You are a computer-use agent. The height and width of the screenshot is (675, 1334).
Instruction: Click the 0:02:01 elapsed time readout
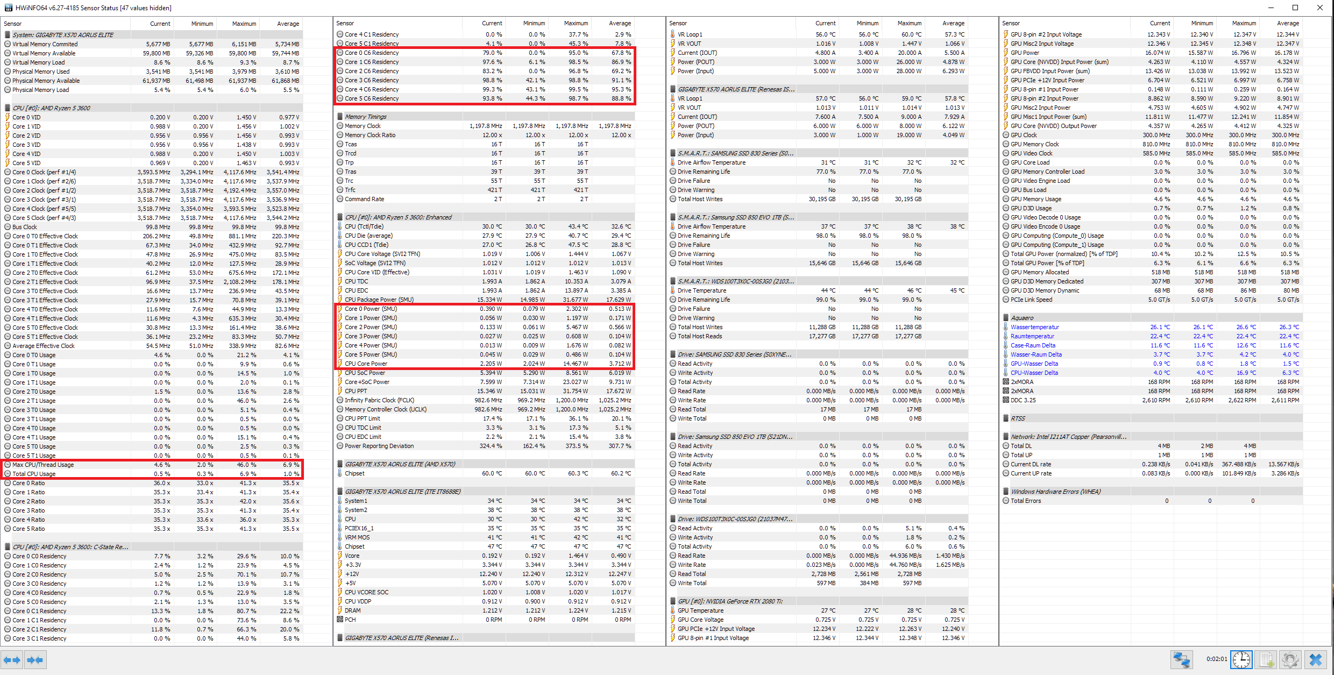(1217, 659)
